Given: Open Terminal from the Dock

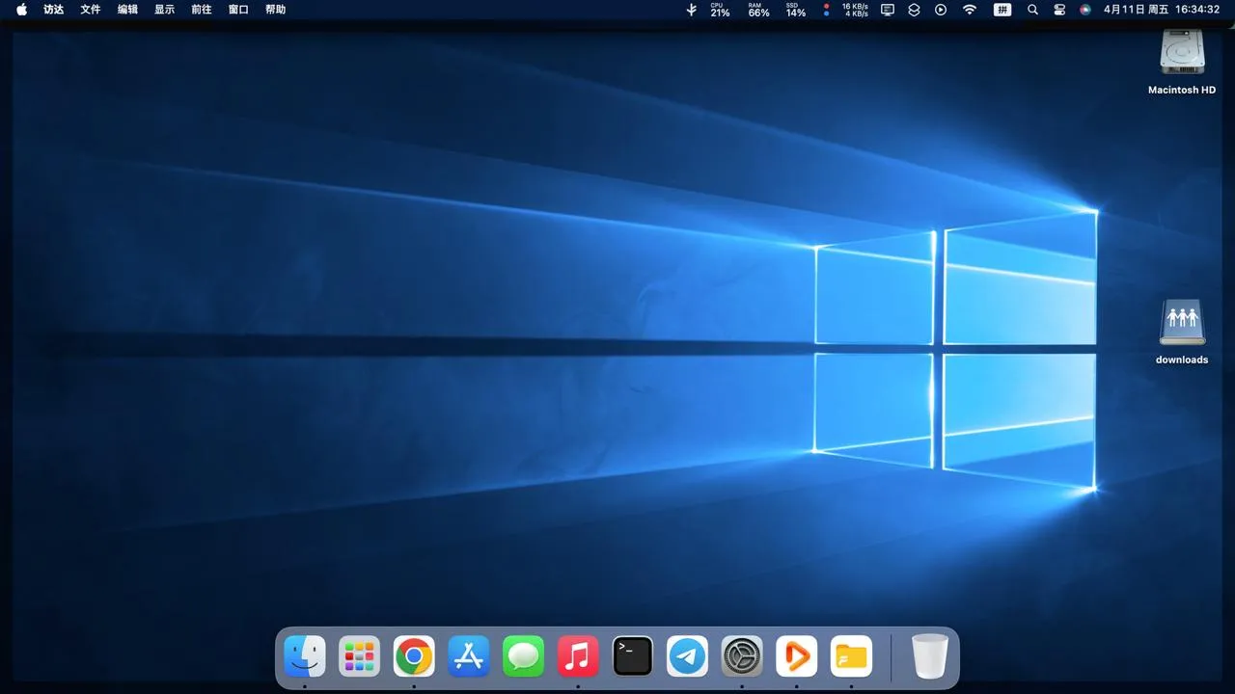Looking at the screenshot, I should [x=633, y=656].
